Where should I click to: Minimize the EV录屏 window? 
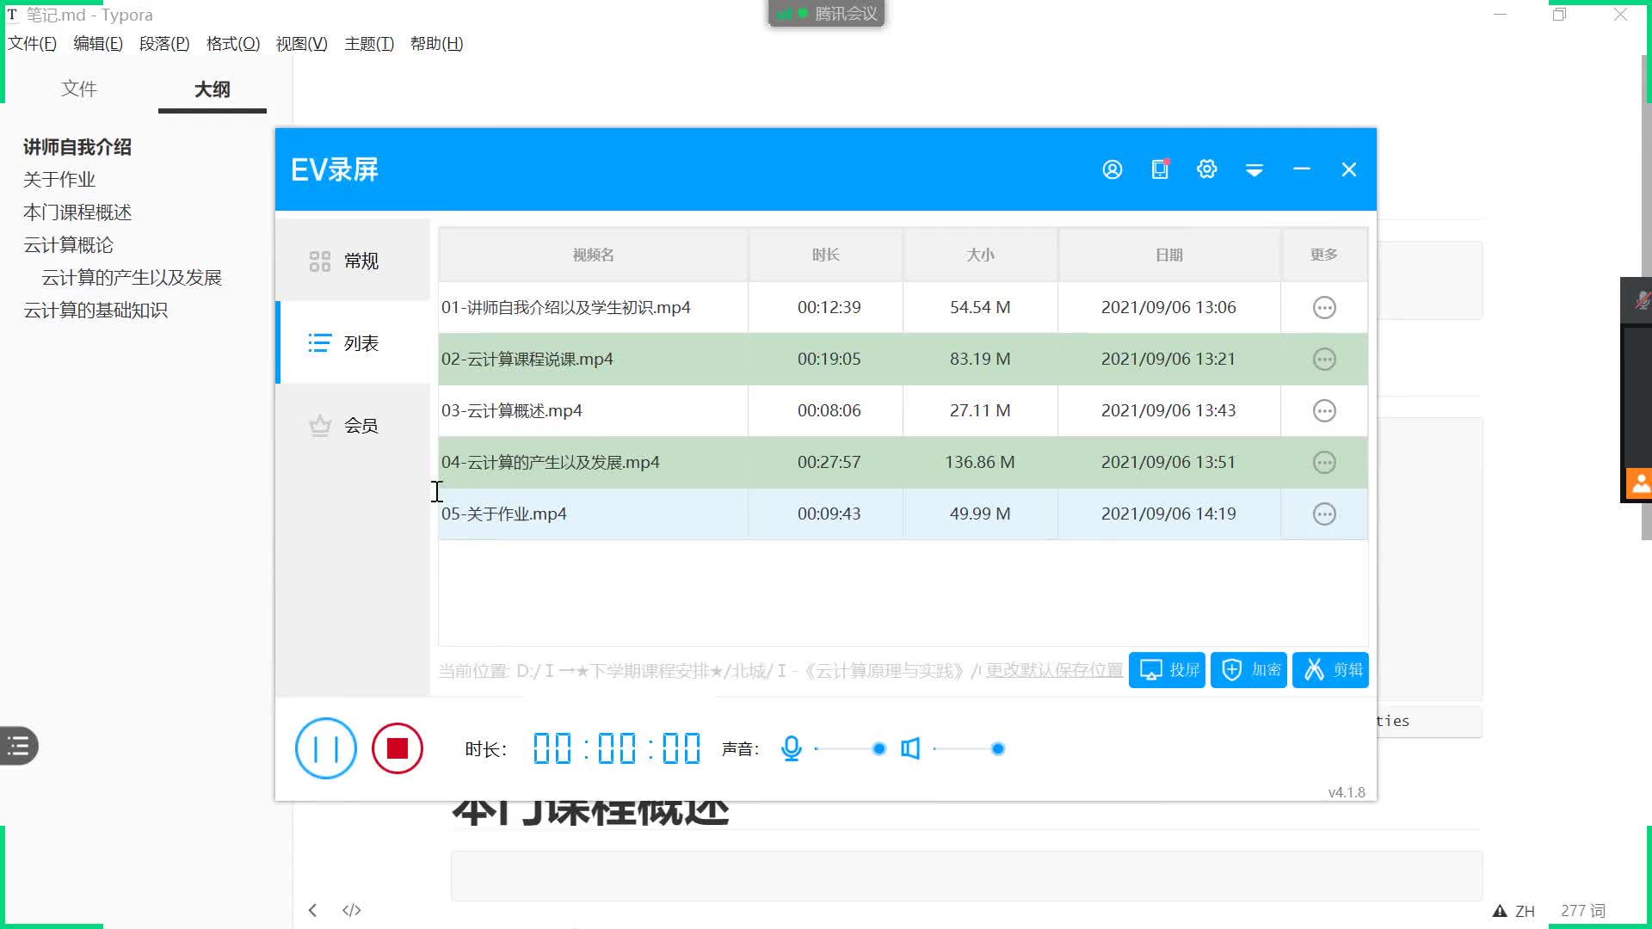click(1302, 169)
